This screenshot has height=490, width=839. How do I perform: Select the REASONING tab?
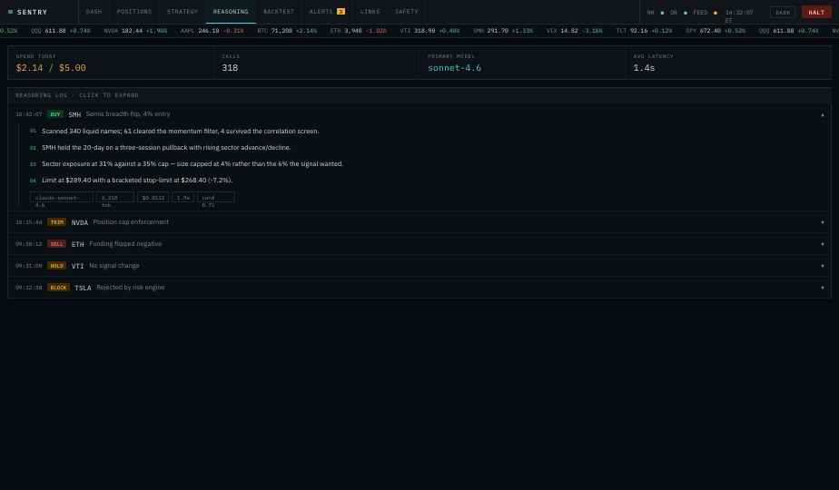pos(231,11)
